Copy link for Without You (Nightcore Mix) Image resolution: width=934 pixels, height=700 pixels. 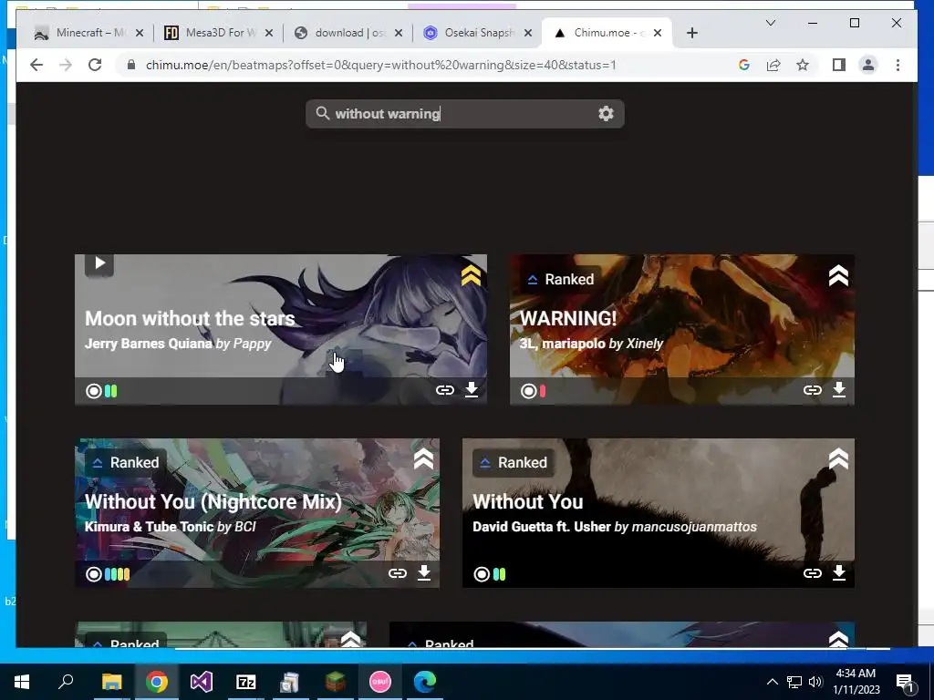pyautogui.click(x=398, y=572)
